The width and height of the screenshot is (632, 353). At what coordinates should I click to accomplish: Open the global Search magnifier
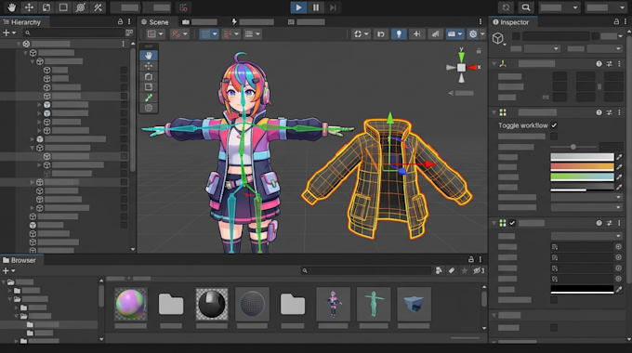click(x=526, y=7)
